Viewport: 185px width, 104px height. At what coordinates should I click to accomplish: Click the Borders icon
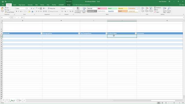[25, 12]
